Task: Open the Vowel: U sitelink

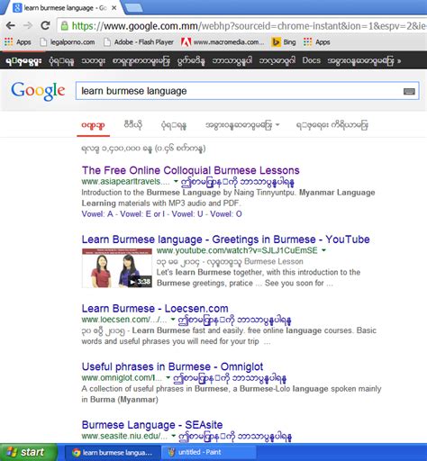Action: 187,214
